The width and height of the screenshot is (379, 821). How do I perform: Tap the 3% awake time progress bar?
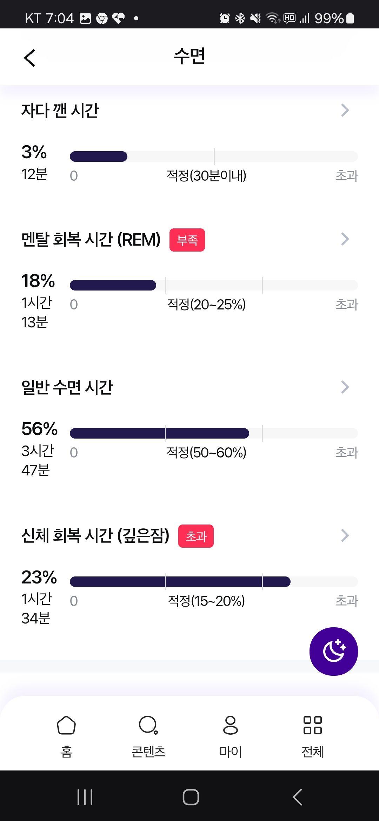coord(214,156)
